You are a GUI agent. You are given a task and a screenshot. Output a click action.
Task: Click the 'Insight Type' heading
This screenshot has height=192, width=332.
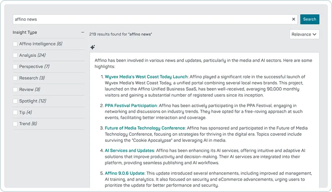25,32
